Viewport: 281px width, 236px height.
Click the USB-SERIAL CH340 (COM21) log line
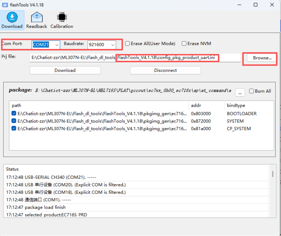(136, 177)
